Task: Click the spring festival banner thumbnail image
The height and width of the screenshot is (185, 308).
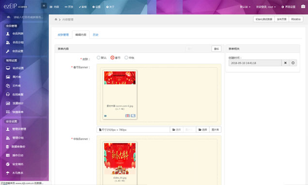Action: point(120,78)
